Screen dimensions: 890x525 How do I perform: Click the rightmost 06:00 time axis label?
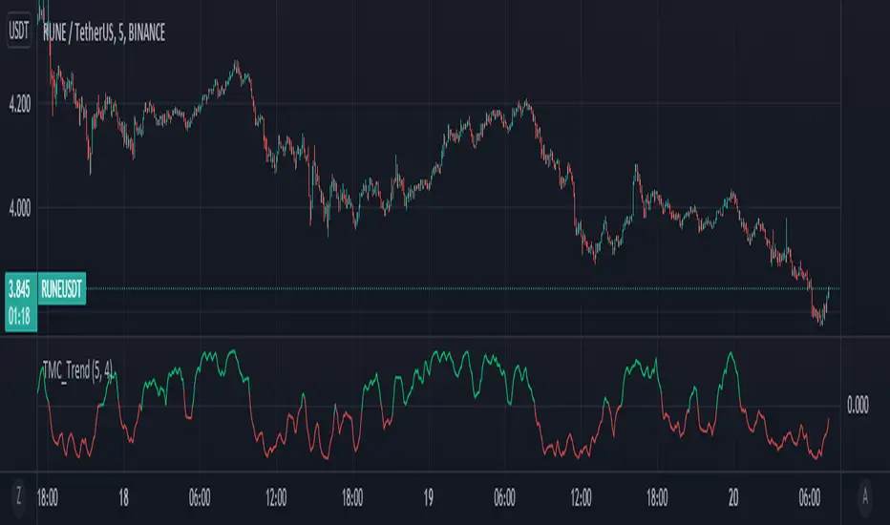click(x=810, y=496)
